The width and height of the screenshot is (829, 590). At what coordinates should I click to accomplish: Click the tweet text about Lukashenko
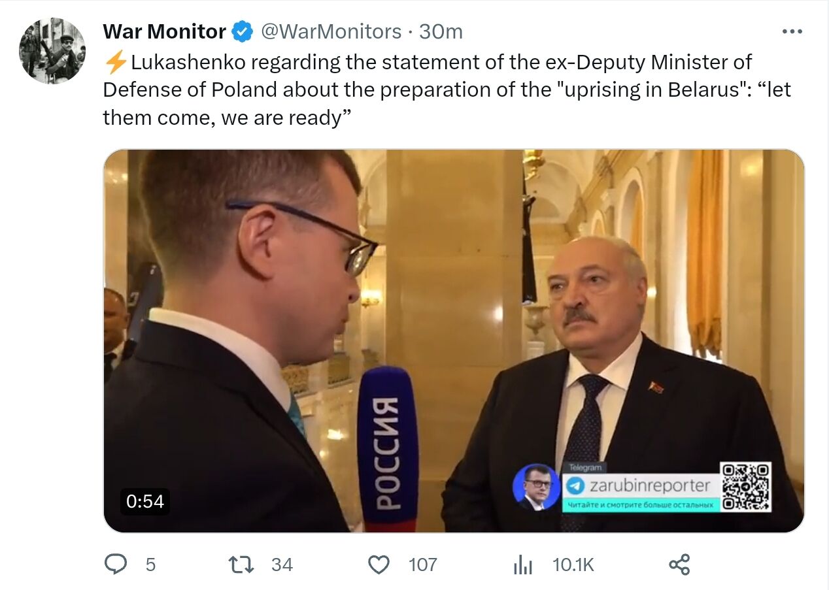tap(447, 90)
